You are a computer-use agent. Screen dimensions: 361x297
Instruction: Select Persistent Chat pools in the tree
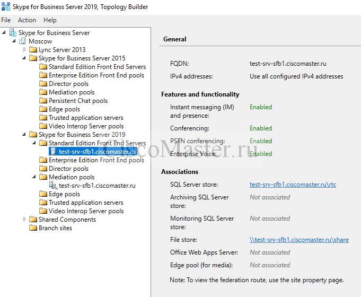click(78, 101)
